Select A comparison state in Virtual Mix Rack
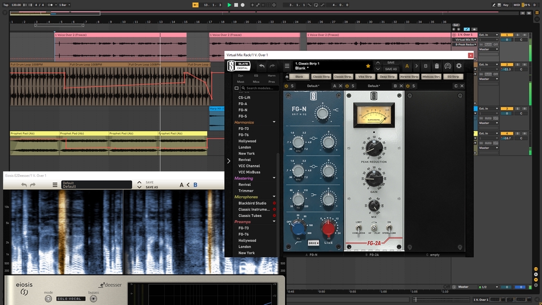 click(407, 66)
